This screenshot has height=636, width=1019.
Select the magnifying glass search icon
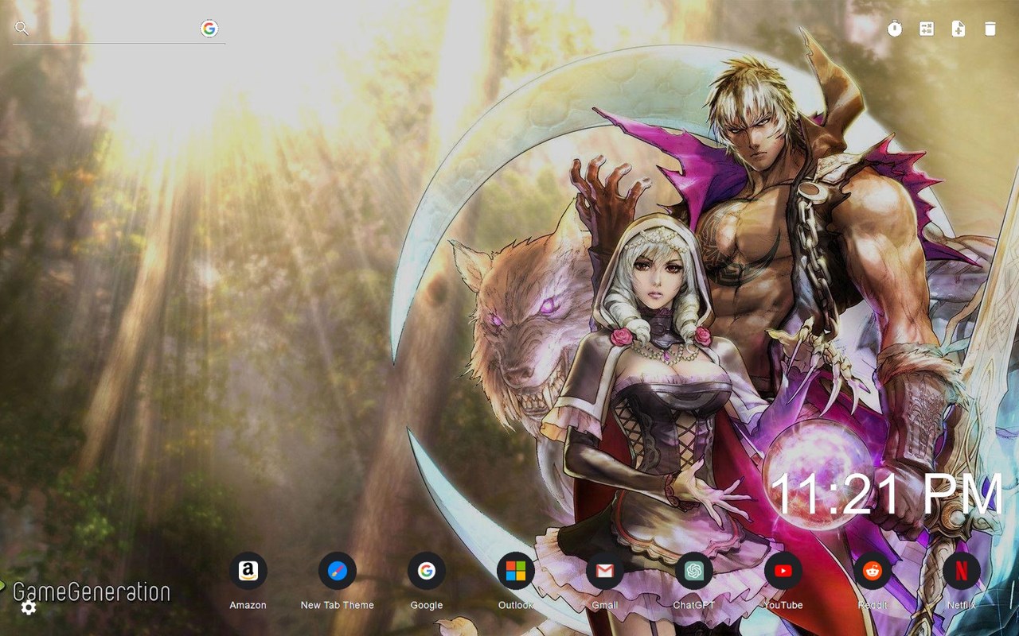(21, 29)
